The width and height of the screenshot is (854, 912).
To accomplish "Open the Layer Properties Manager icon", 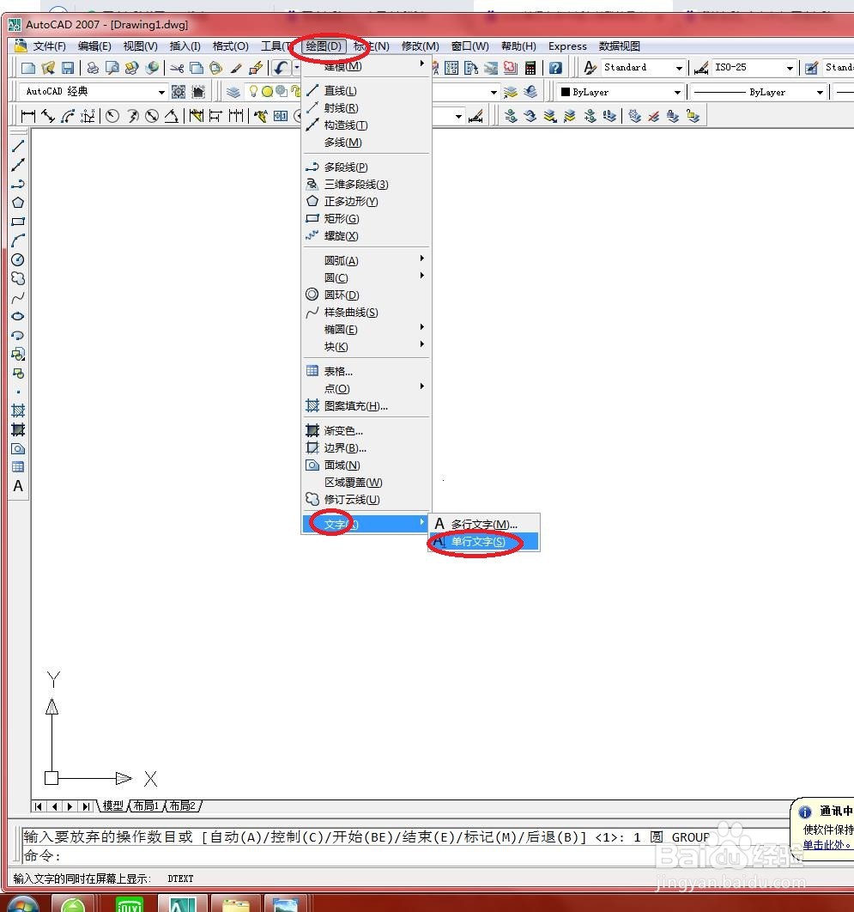I will [x=233, y=92].
